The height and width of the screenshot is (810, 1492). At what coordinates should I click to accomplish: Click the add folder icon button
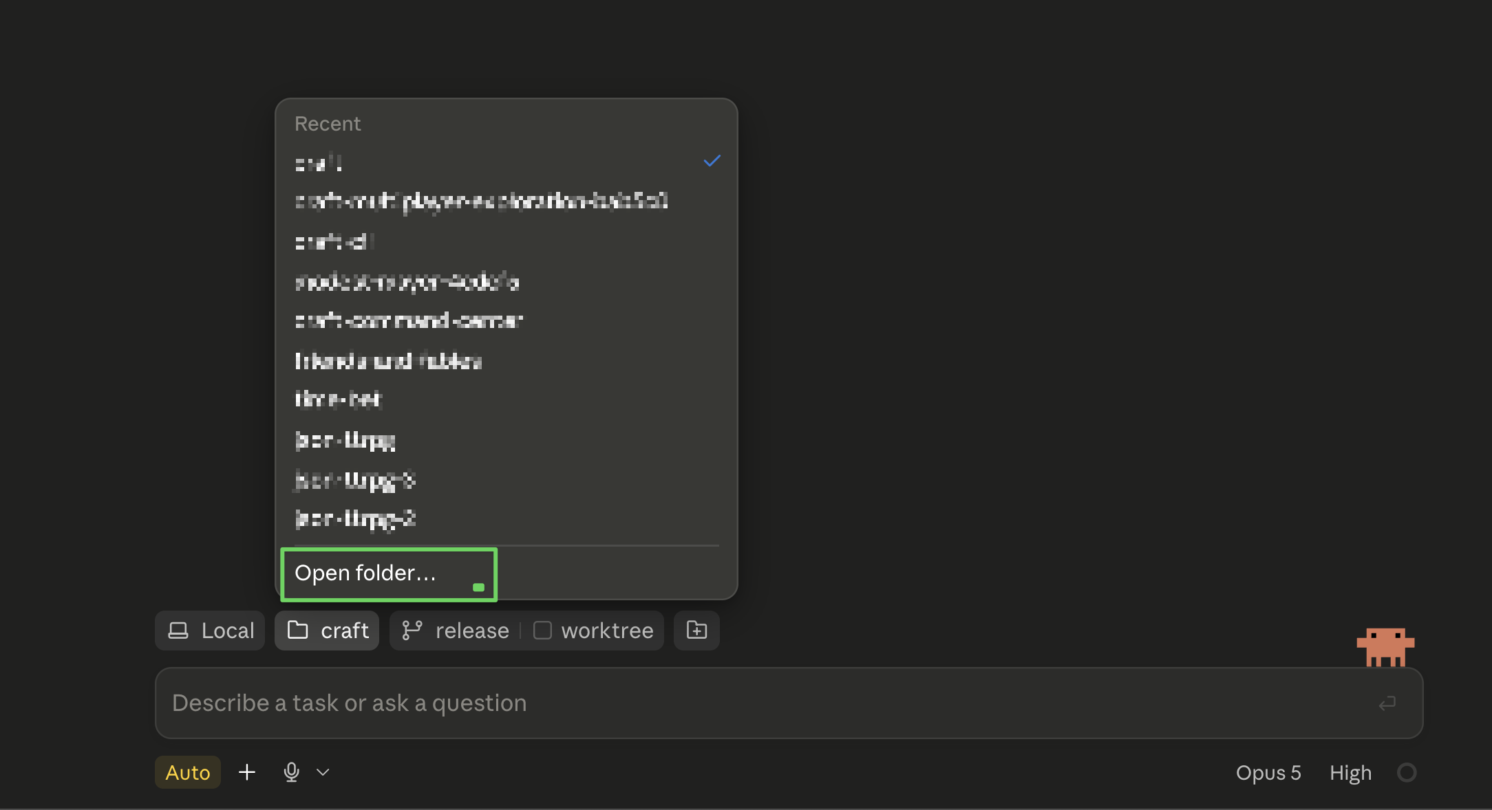(x=696, y=630)
